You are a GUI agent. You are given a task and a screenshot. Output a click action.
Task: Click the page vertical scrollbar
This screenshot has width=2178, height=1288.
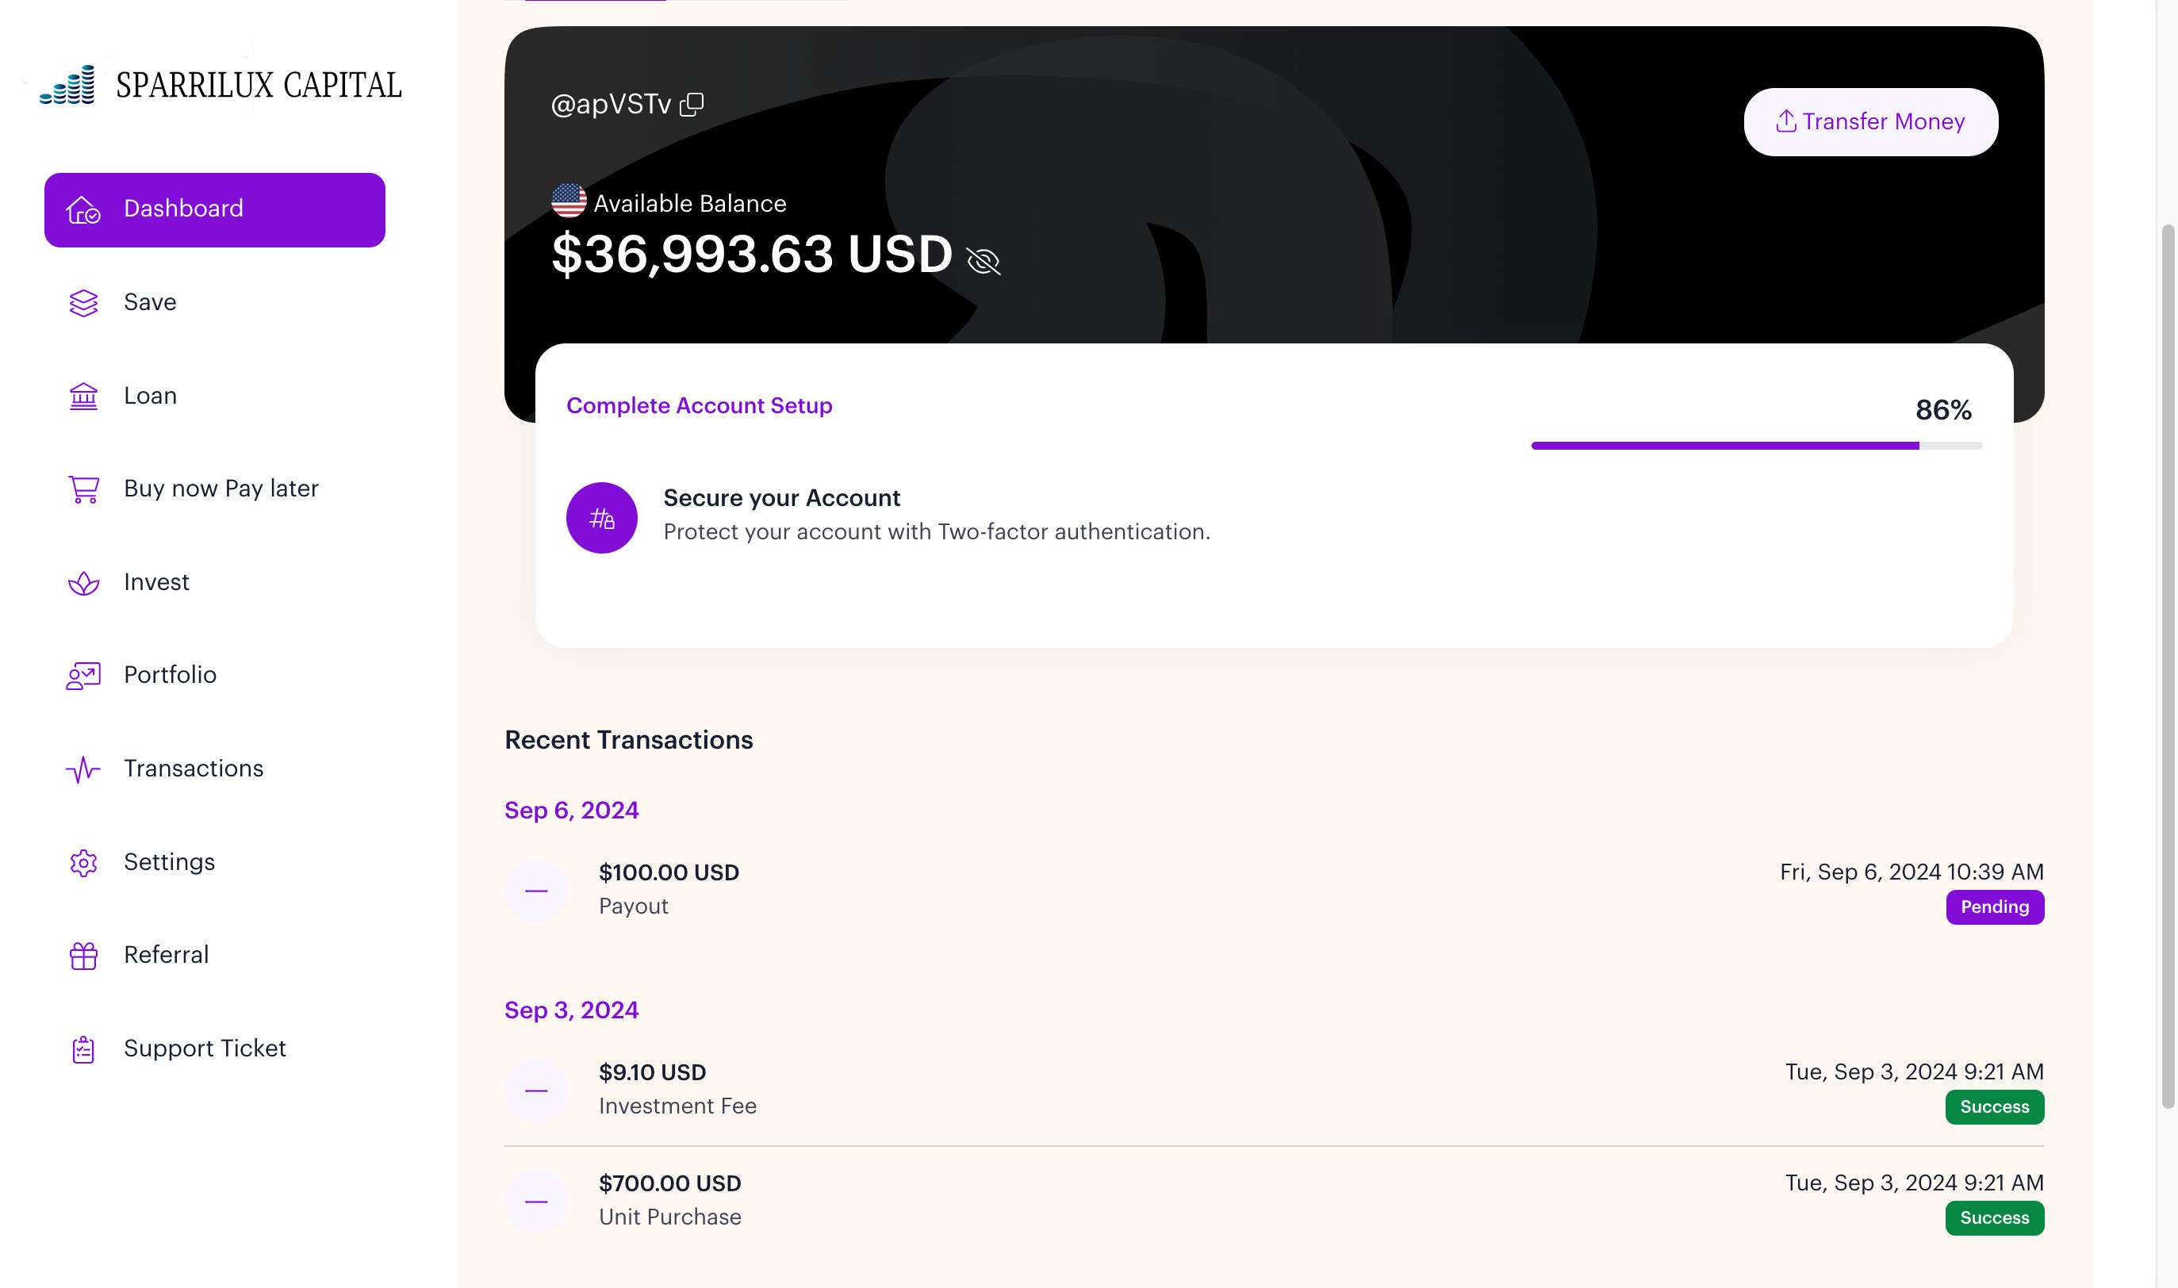click(2167, 666)
